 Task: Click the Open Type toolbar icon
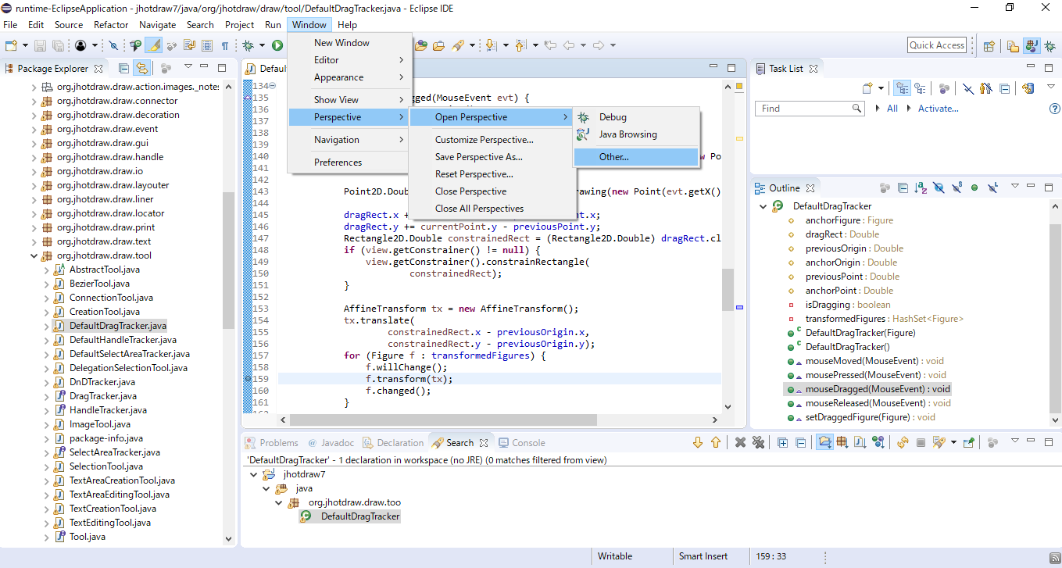[x=421, y=45]
